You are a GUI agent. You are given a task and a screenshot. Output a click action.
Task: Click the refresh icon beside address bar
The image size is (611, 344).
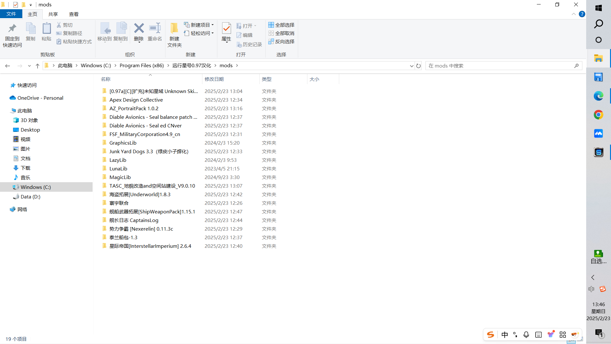pos(418,66)
